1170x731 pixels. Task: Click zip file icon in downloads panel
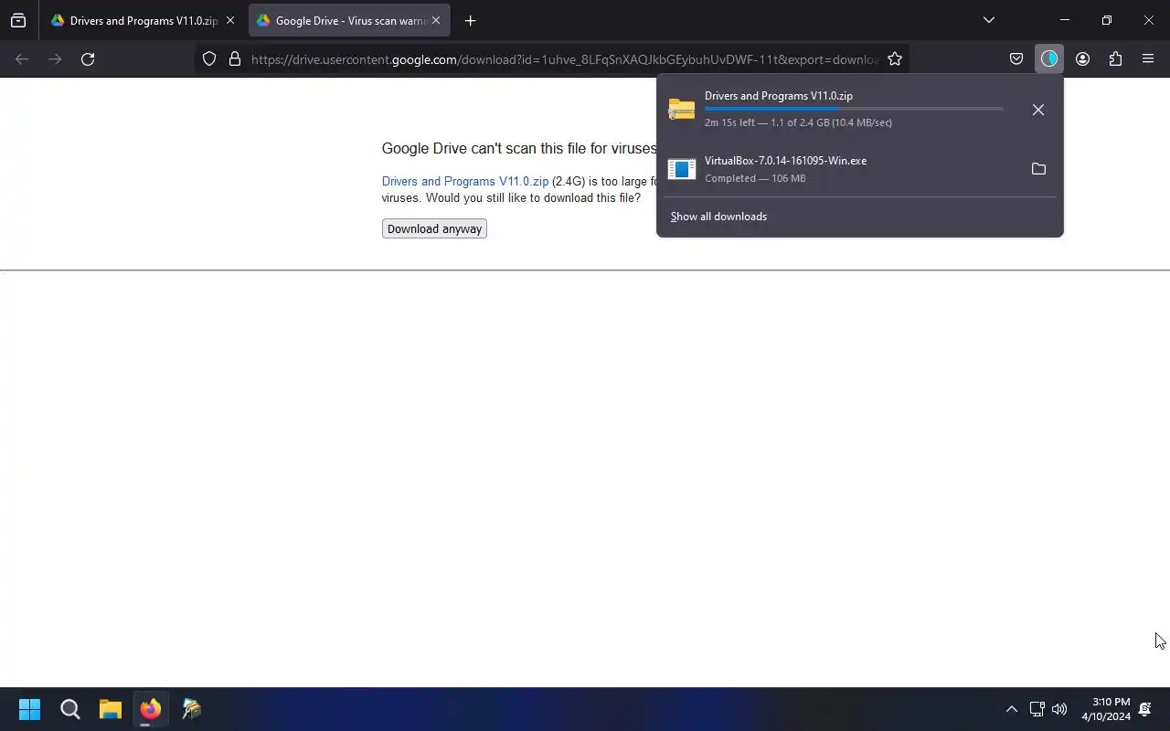(682, 110)
